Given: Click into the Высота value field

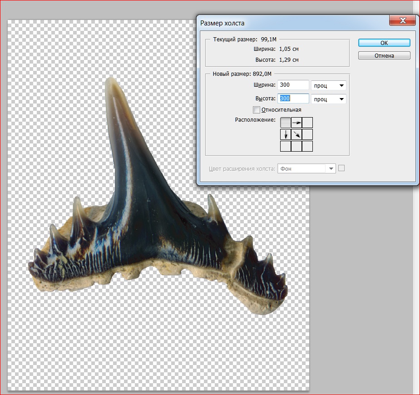Looking at the screenshot, I should pyautogui.click(x=293, y=99).
